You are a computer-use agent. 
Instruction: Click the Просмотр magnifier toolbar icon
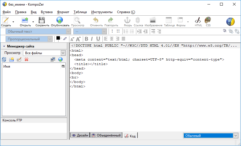(77, 20)
